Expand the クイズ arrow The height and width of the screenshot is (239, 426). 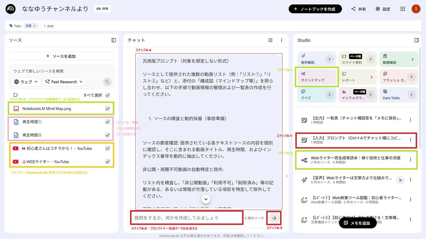click(329, 95)
